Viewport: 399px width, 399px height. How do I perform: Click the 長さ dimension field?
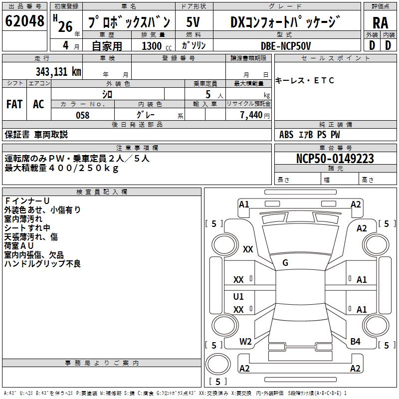pos(297,180)
